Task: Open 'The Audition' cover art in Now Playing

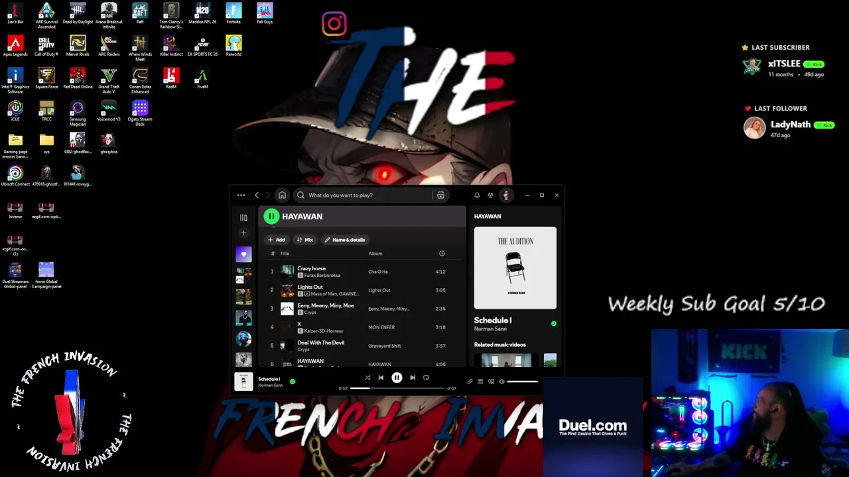Action: tap(515, 268)
